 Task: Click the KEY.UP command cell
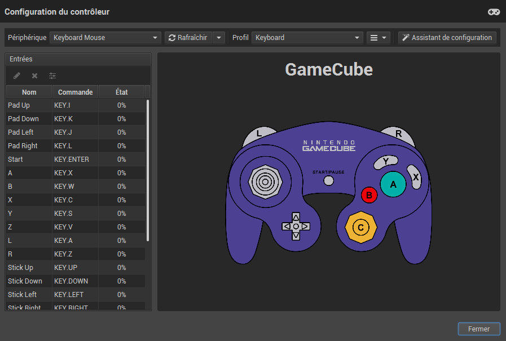75,268
